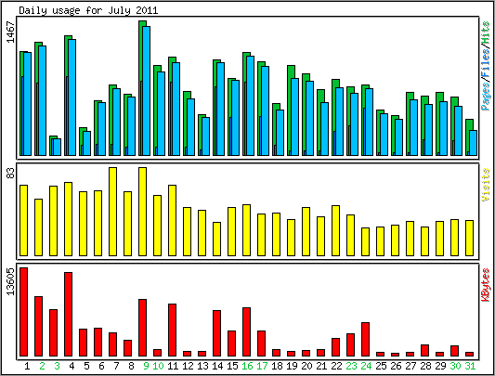Select the 1467 hits axis value
Screen dimensions: 495x376
pyautogui.click(x=11, y=32)
